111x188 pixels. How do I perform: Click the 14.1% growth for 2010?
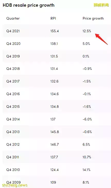pyautogui.click(x=86, y=170)
